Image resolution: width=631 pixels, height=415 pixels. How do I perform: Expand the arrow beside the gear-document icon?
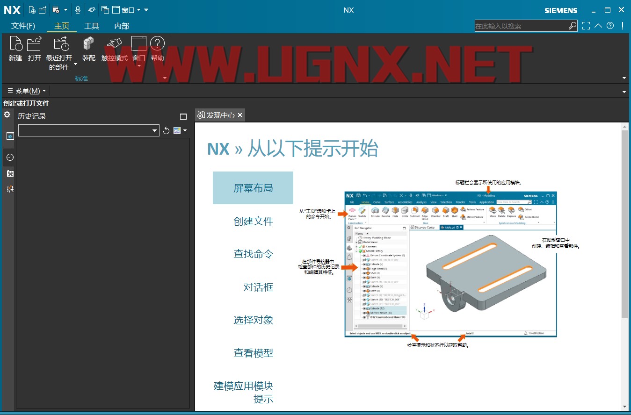65,10
